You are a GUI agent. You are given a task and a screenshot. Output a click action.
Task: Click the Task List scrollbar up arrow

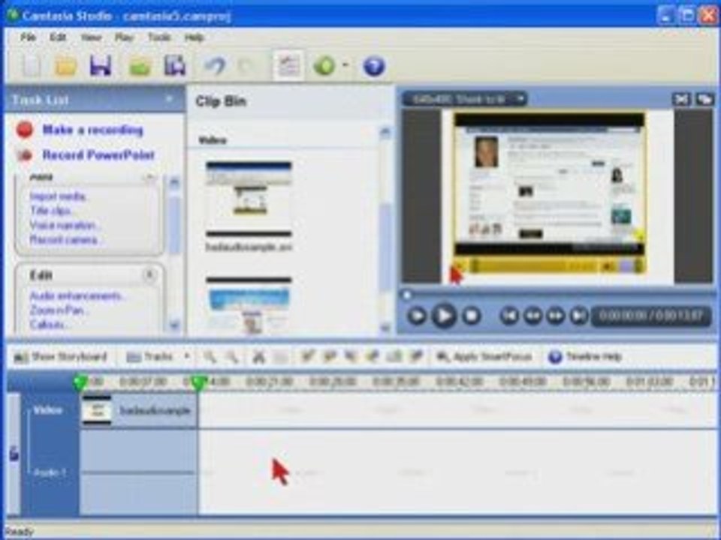(x=174, y=183)
